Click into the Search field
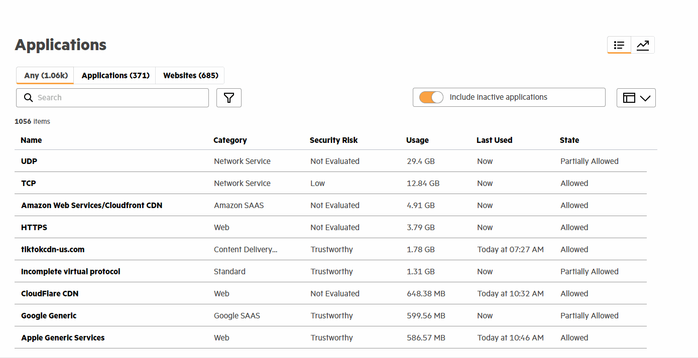Screen dimensions: 698x358 [121, 98]
